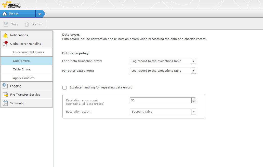Open the data truncation error dropdown
This screenshot has width=263, height=167.
click(x=193, y=61)
